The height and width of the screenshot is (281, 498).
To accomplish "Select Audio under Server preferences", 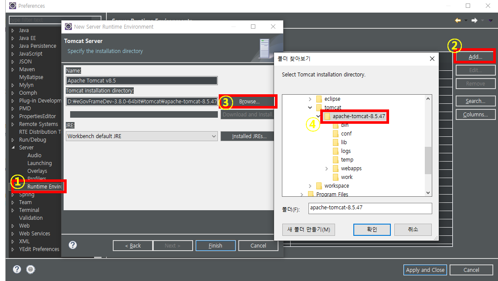I will tap(34, 155).
